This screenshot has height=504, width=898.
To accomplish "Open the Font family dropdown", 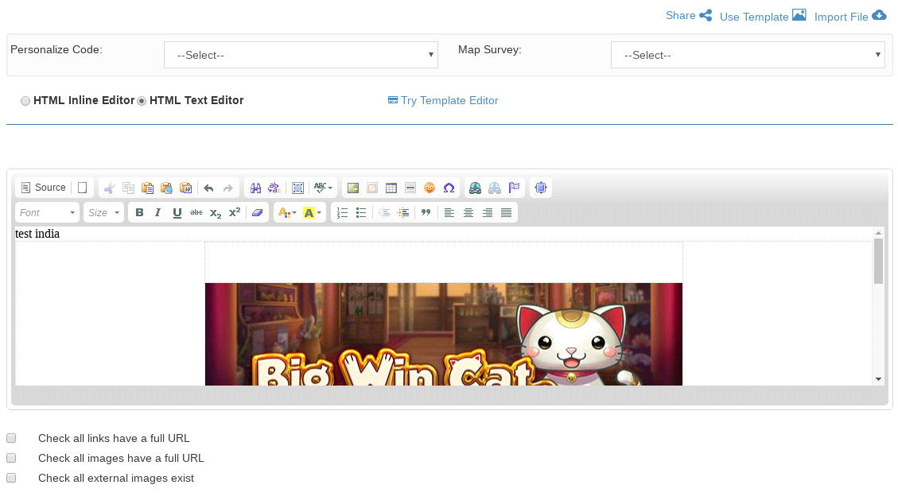I will 47,212.
